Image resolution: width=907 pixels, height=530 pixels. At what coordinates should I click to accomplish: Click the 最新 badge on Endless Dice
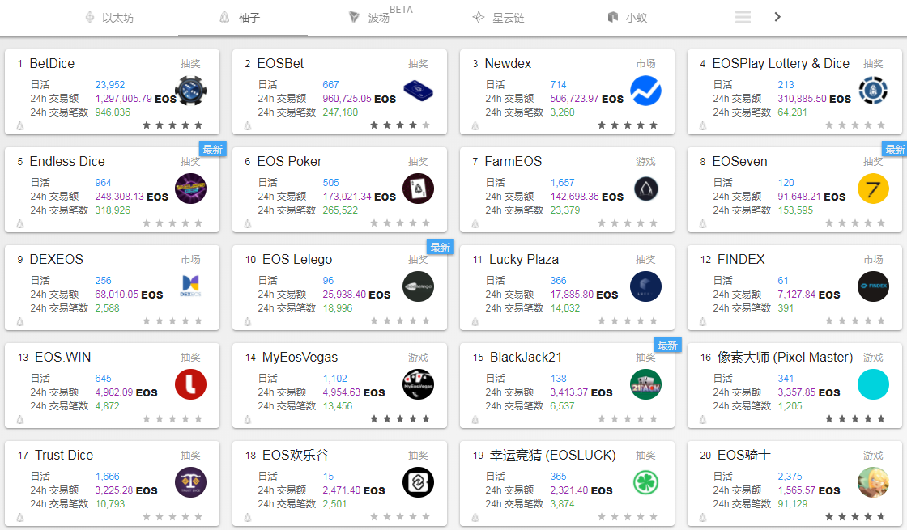coord(212,149)
